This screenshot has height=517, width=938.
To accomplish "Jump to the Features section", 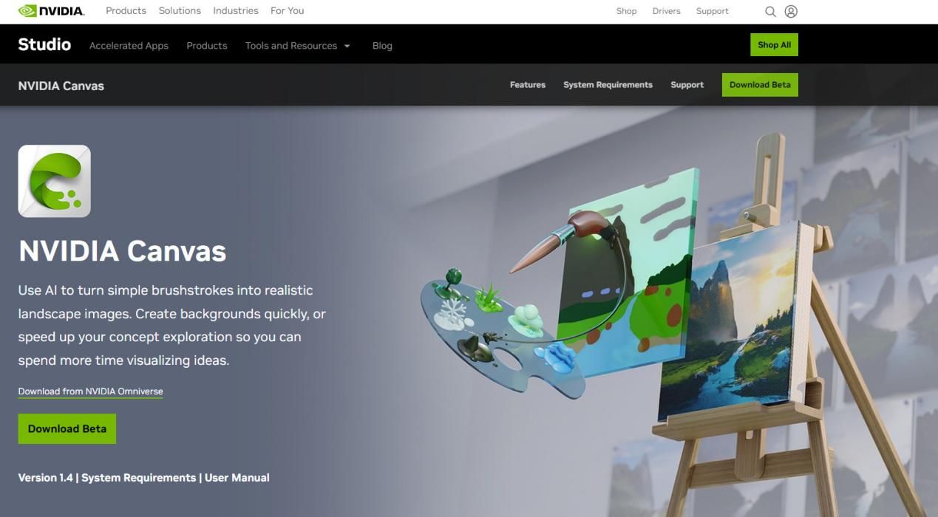I will (528, 85).
